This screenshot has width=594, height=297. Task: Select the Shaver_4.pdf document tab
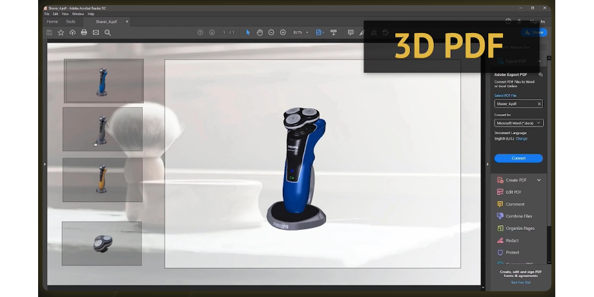coord(107,21)
